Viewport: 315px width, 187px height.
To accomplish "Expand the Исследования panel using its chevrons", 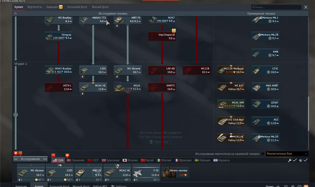I will coord(16,159).
